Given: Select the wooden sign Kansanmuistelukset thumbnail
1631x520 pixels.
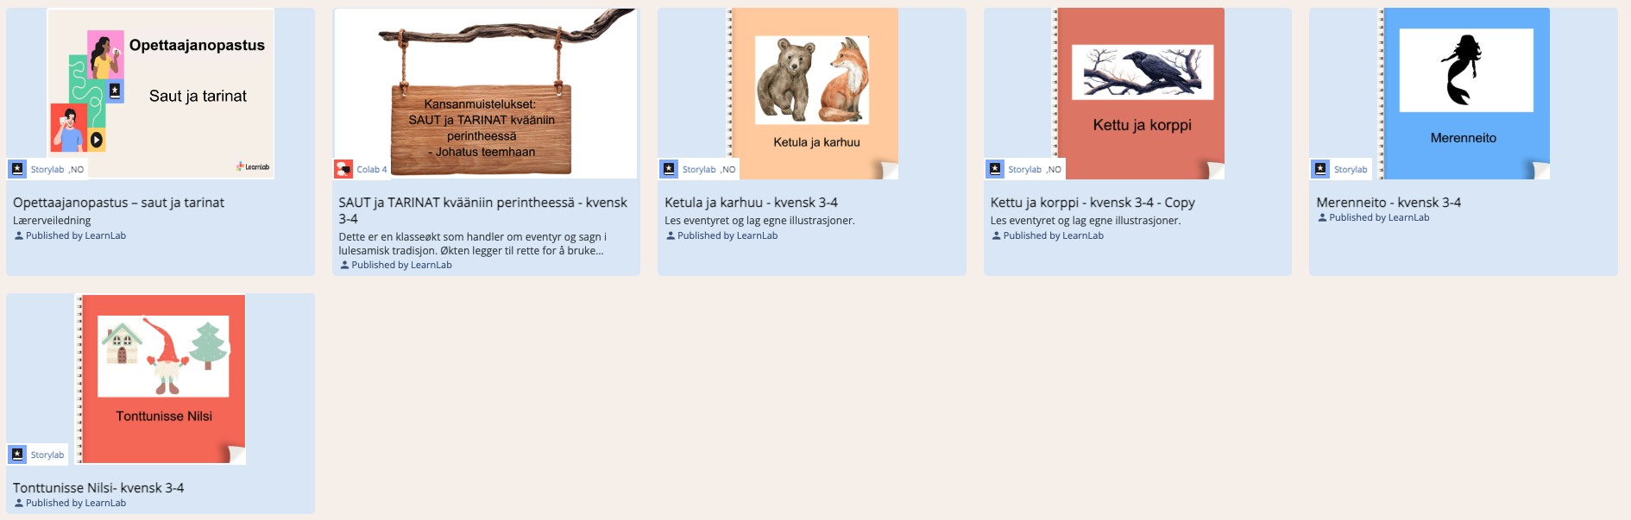Looking at the screenshot, I should tap(486, 93).
